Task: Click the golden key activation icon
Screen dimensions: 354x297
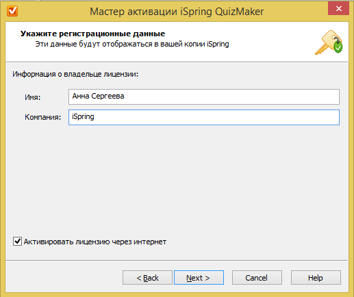Action: 329,42
